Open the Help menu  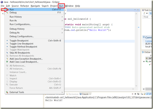(77, 6)
